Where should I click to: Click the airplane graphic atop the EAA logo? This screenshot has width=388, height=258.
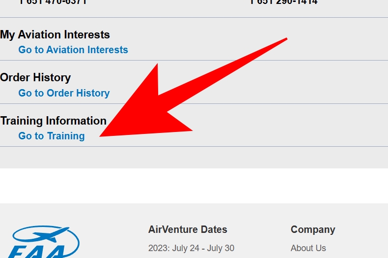(x=51, y=234)
